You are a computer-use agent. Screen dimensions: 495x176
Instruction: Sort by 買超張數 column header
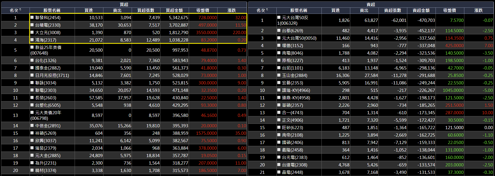coord(146,10)
